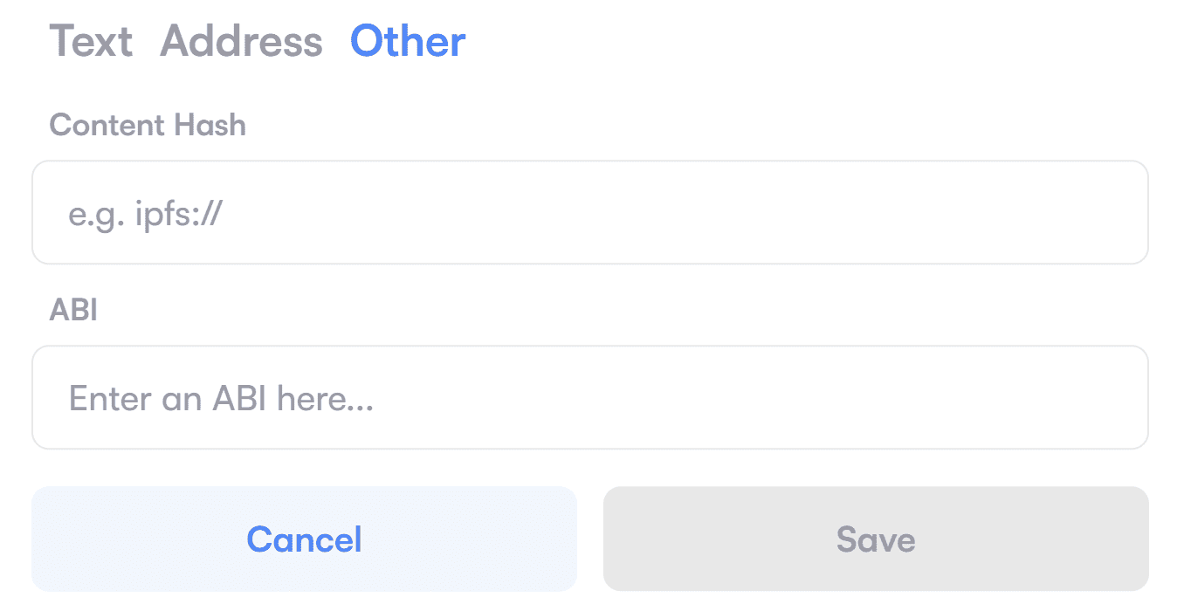Click the ABI field label

pos(73,311)
